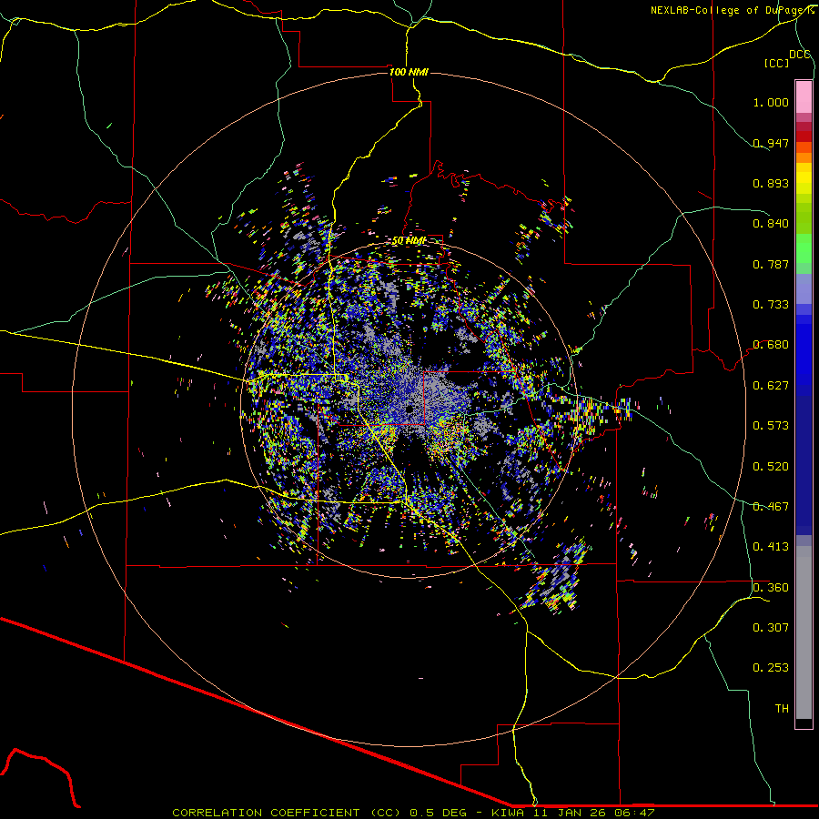
Task: Click the KIWA station identifier
Action: click(x=510, y=813)
